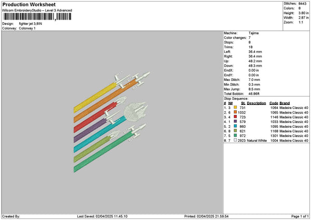The height and width of the screenshot is (220, 311).
Task: Click the "Stop Sequence:" heading
Action: coord(236,99)
